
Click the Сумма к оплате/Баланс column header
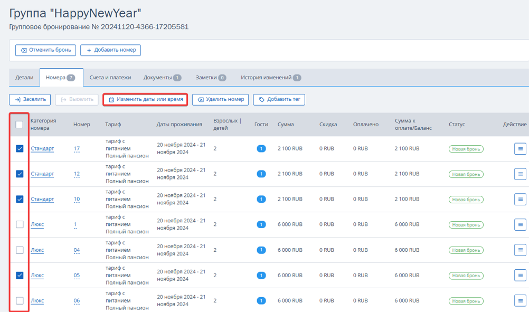(x=413, y=125)
